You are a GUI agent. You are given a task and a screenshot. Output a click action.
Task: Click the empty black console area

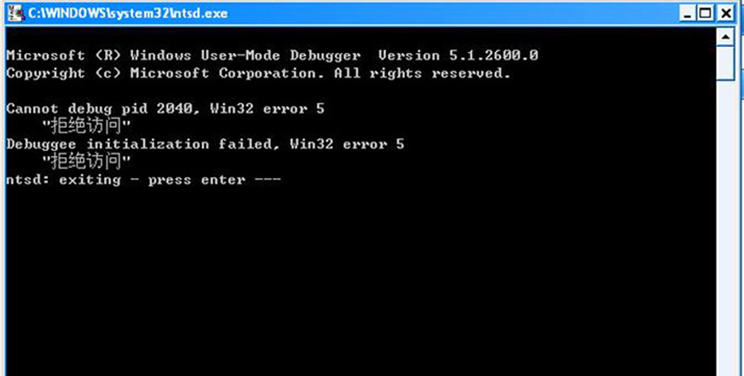(x=360, y=280)
